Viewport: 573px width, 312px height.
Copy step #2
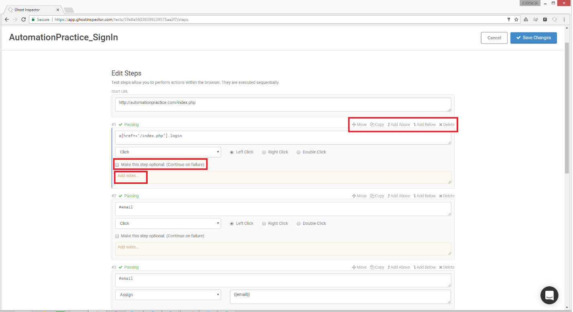pos(377,196)
